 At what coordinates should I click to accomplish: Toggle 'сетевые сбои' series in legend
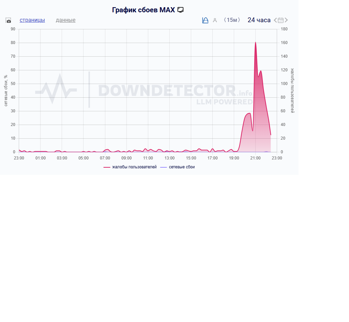coord(182,167)
